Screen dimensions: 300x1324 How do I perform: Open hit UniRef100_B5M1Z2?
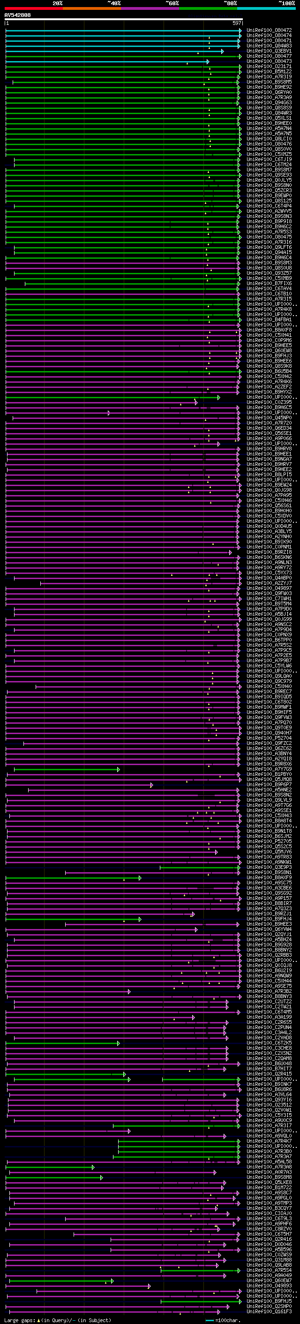click(269, 71)
